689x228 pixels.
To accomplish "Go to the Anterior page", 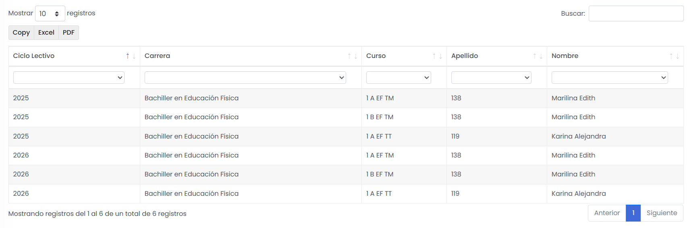I will 607,213.
